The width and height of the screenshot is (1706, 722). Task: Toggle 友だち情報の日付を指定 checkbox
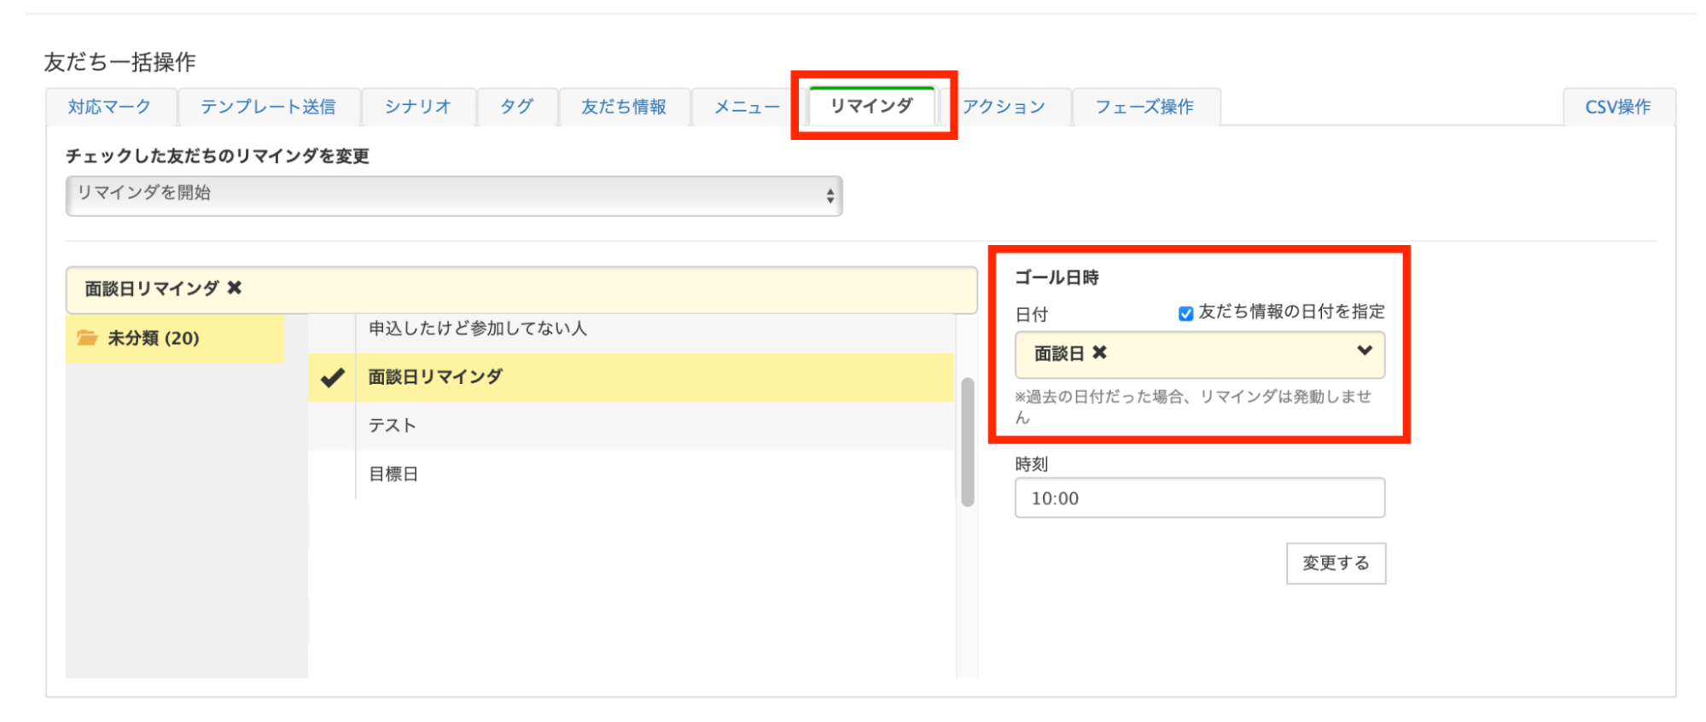pos(1185,313)
